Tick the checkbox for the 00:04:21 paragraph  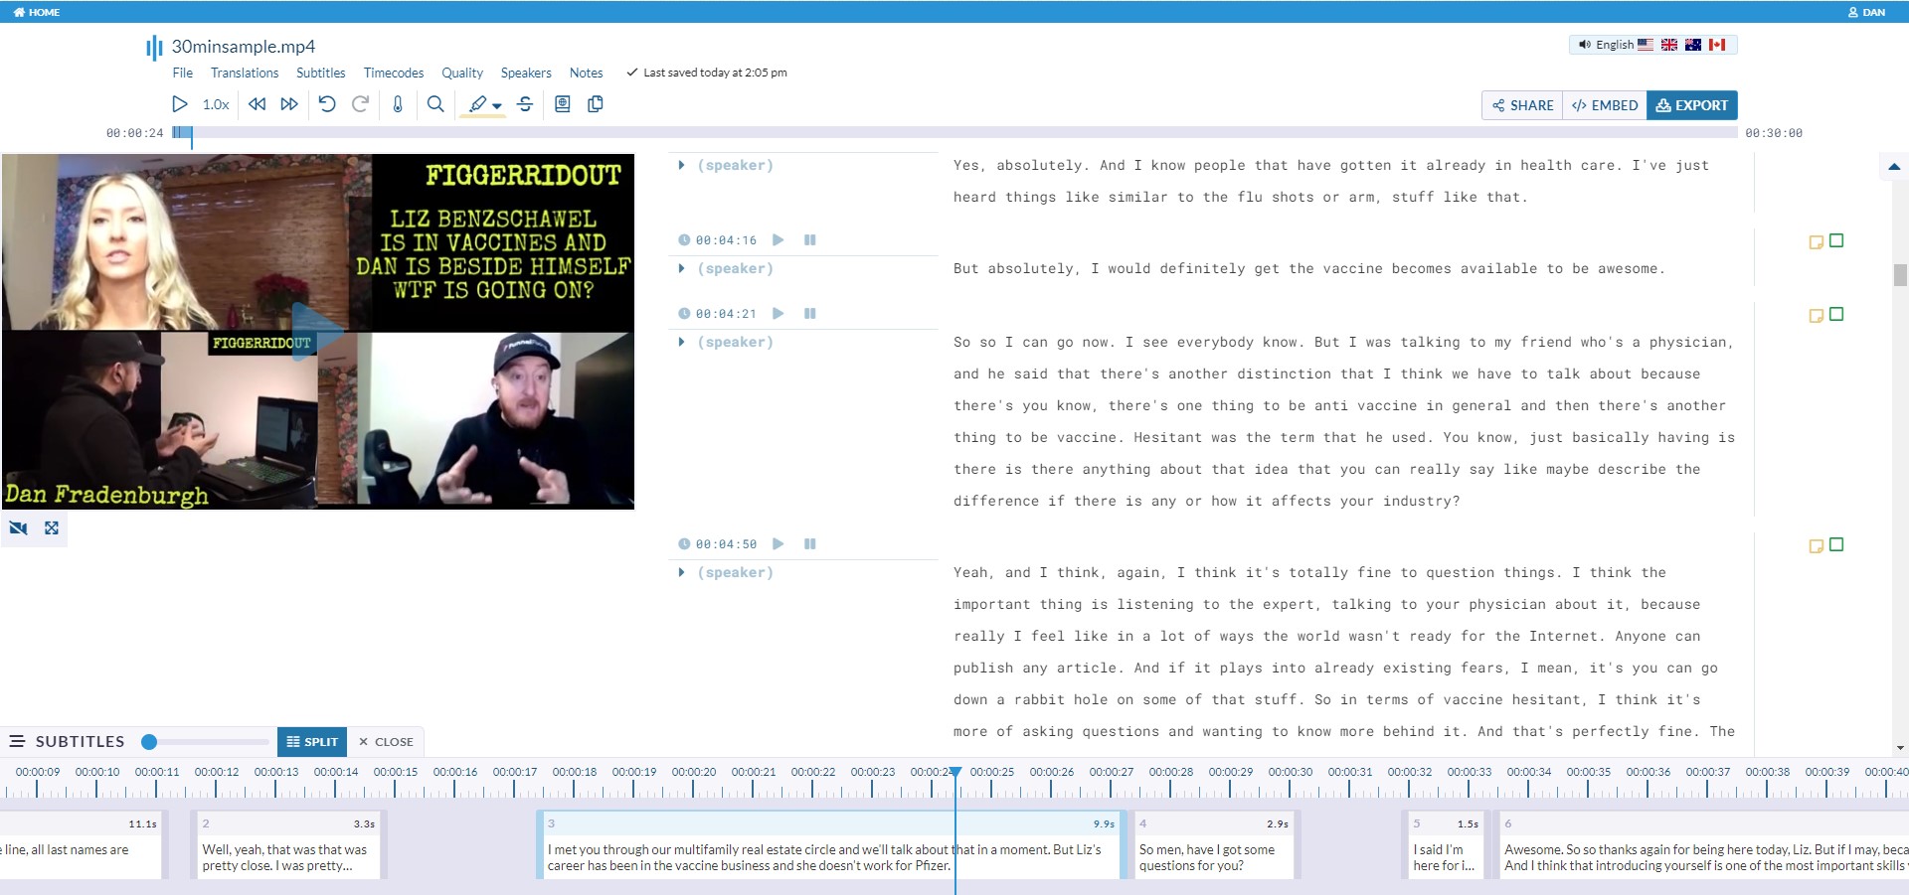point(1836,314)
